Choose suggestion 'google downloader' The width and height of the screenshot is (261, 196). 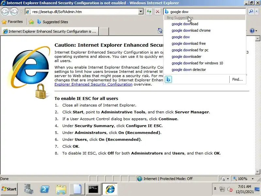click(x=205, y=57)
